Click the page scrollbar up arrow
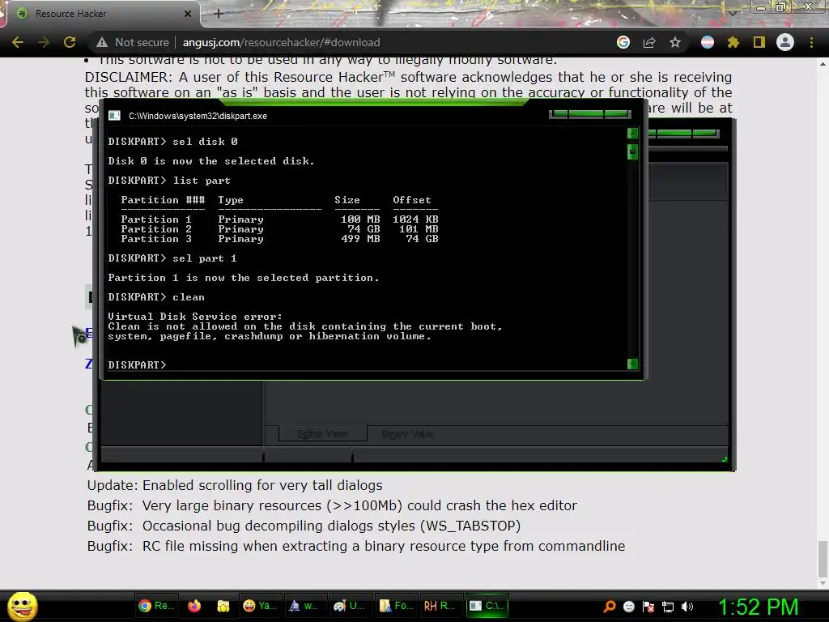Image resolution: width=829 pixels, height=622 pixels. [823, 64]
